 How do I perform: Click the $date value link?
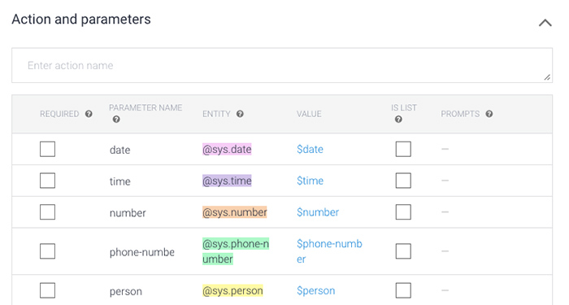(310, 149)
